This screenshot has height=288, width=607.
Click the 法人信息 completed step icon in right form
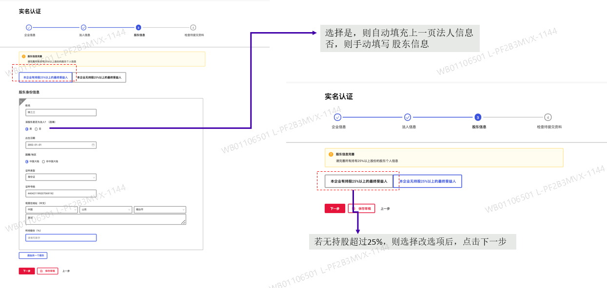coord(408,117)
